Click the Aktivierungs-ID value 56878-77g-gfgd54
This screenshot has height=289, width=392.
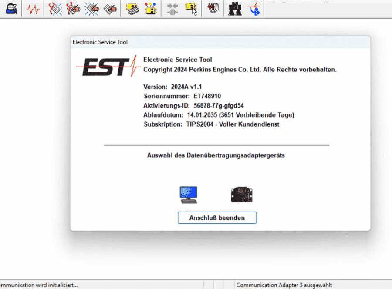(x=219, y=106)
